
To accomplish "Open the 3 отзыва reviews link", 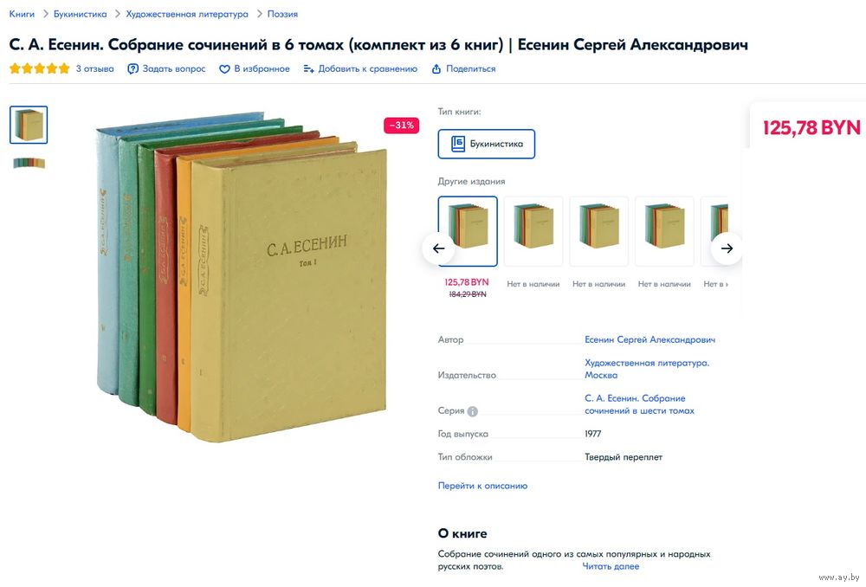I will coord(94,69).
